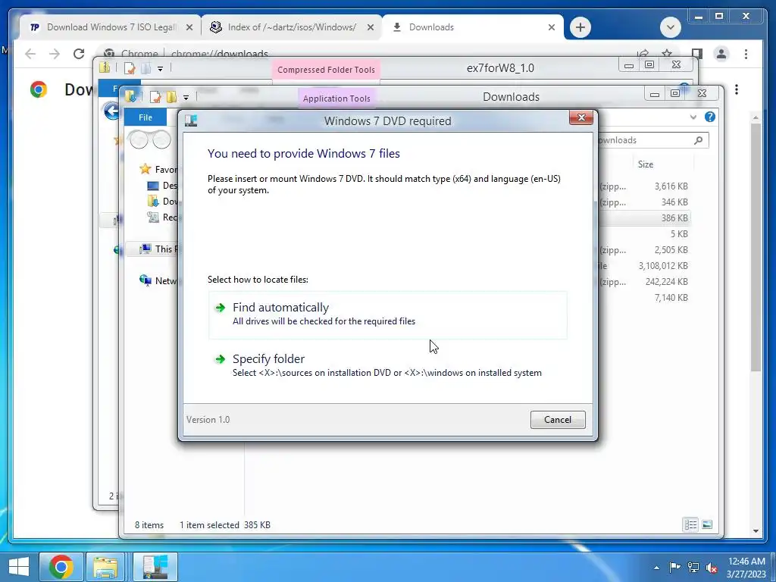Open Chrome side panel icon

[x=697, y=54]
